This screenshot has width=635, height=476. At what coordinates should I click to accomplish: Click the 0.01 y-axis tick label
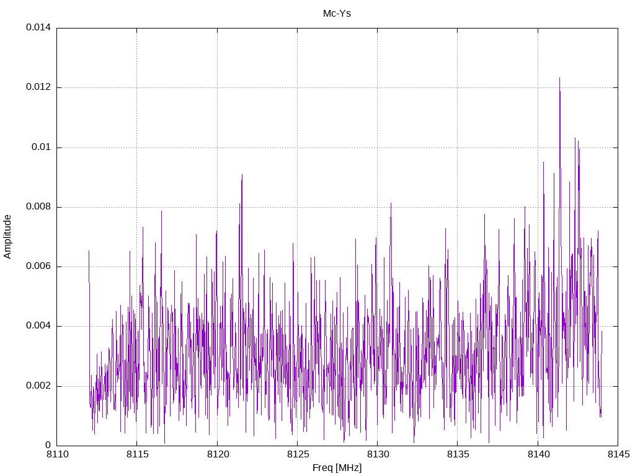pyautogui.click(x=41, y=148)
